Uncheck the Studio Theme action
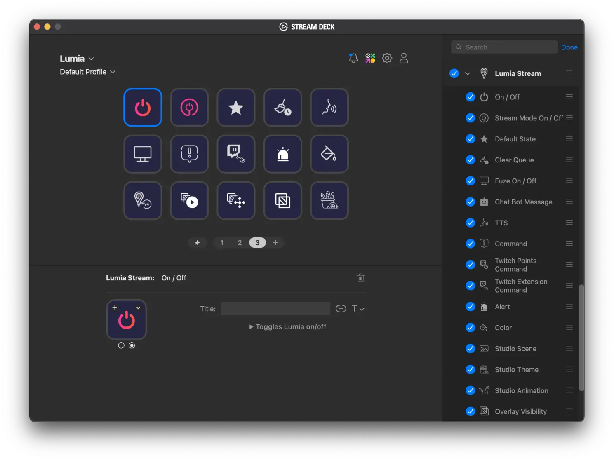 point(470,370)
